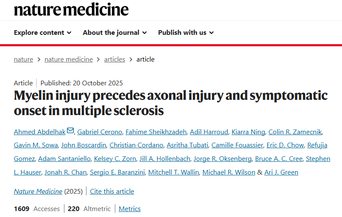
Task: Open the About the journal menu
Action: click(x=114, y=33)
